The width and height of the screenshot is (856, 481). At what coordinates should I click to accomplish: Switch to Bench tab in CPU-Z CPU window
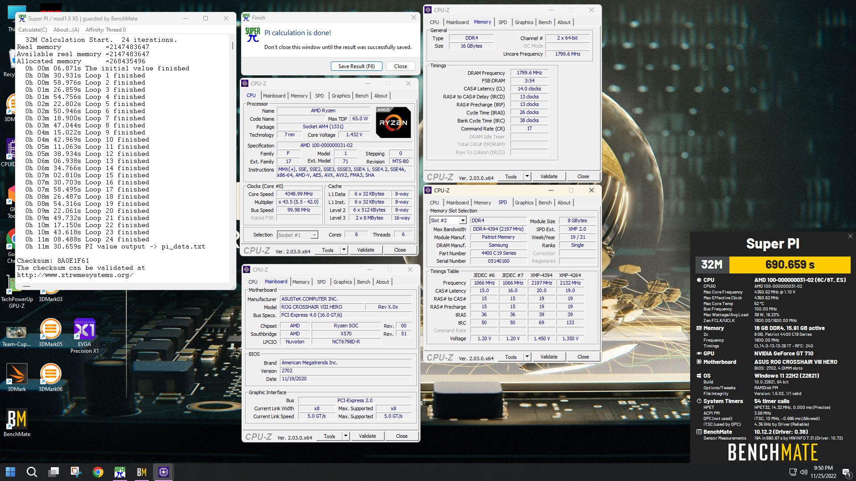pos(362,96)
